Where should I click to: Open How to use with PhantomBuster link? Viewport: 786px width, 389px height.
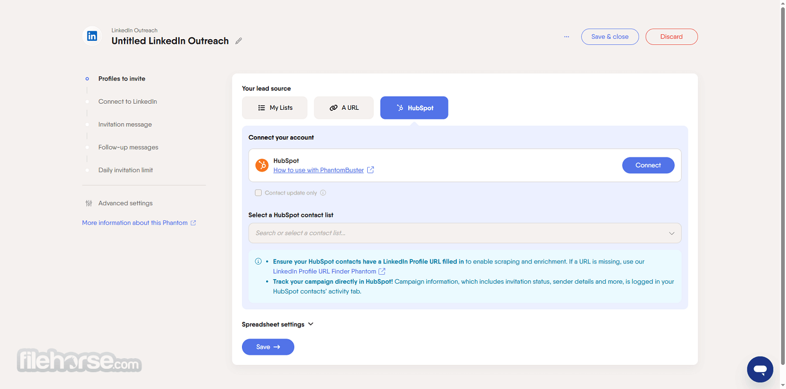318,170
